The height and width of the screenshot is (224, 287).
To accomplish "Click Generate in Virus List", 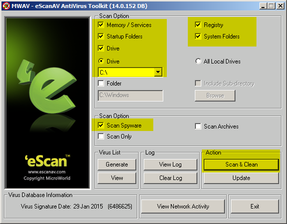I will click(117, 164).
